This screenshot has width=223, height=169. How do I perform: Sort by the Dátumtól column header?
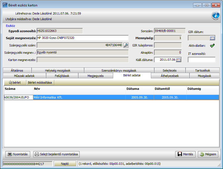170,90
